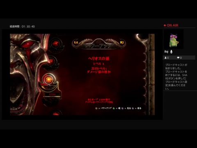This screenshot has height=148, width=197.
Task: Toggle the microphone icon
Action: (x=171, y=52)
